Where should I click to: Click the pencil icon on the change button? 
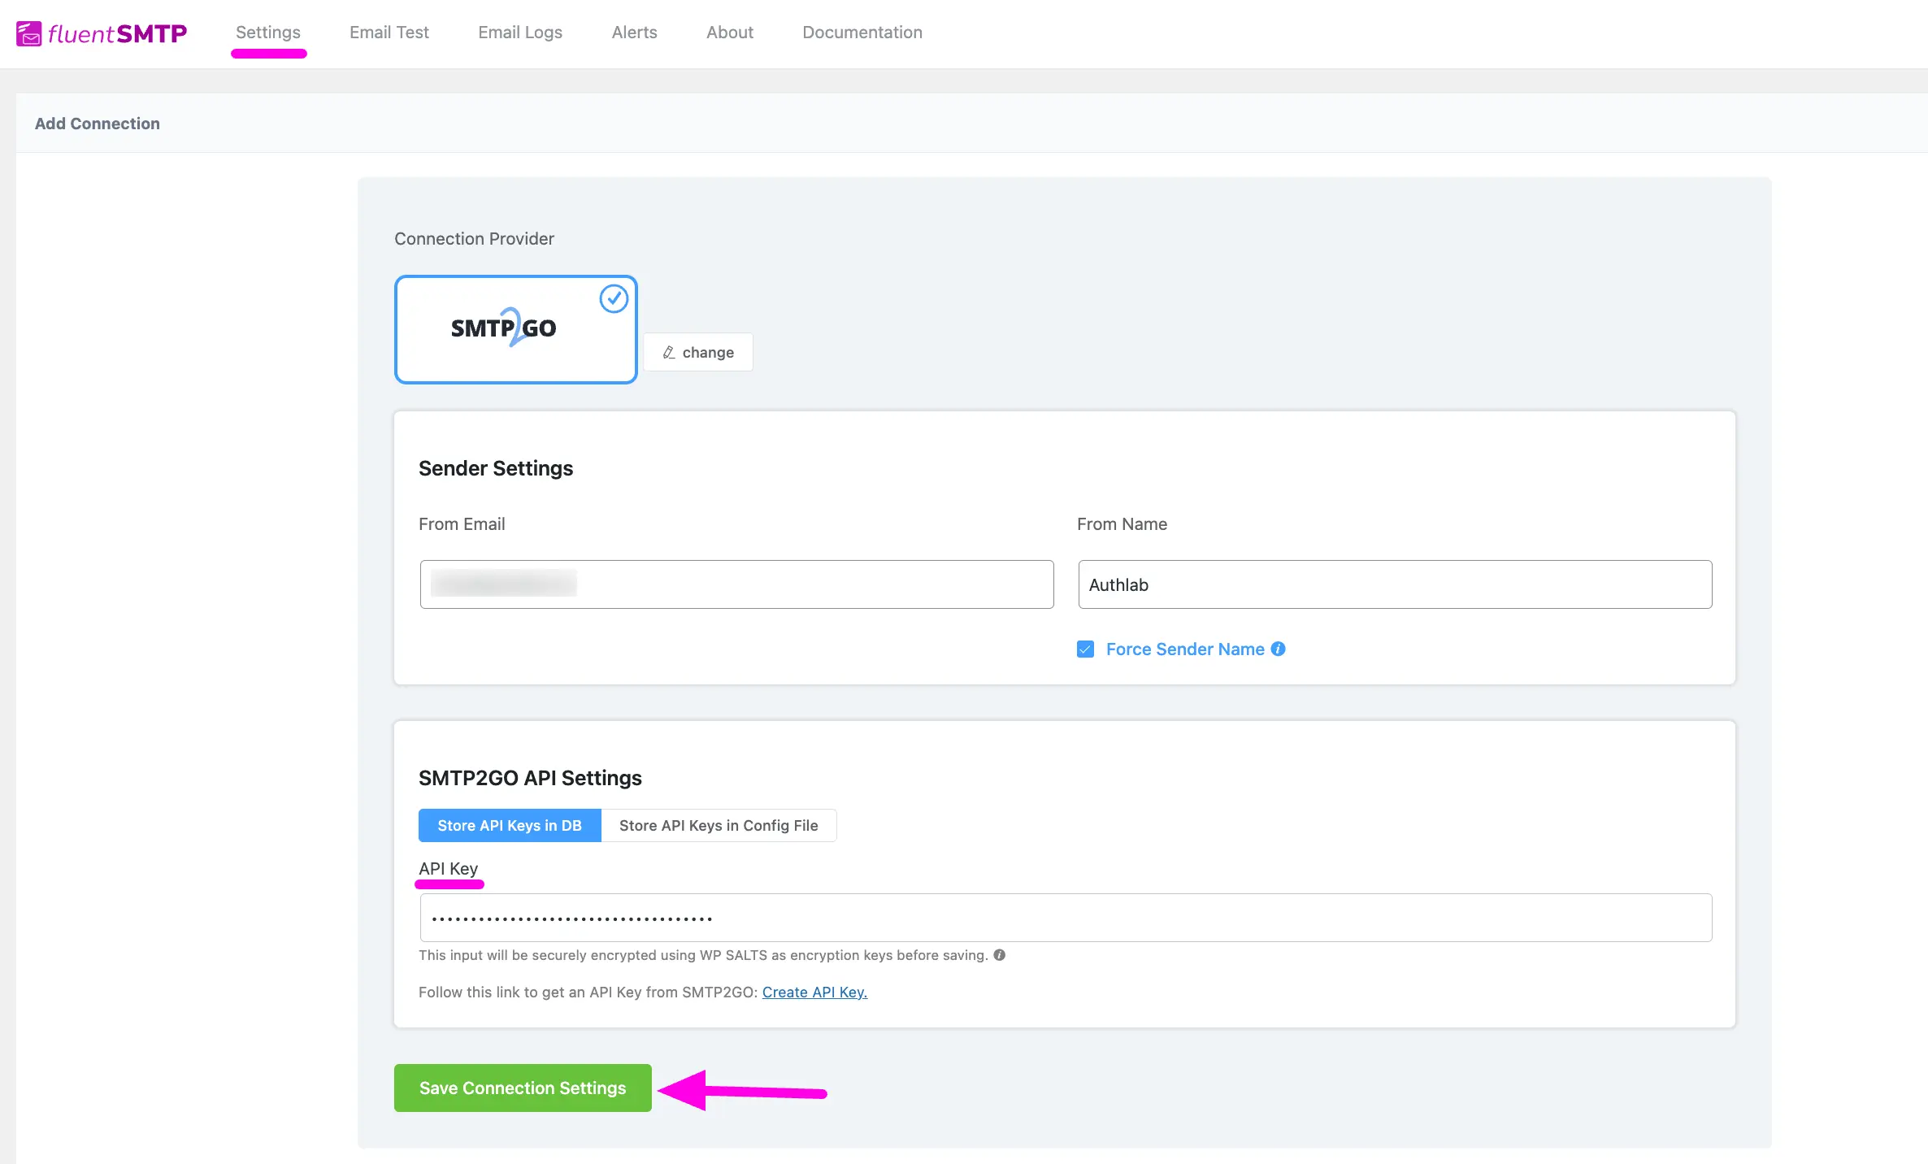[668, 352]
